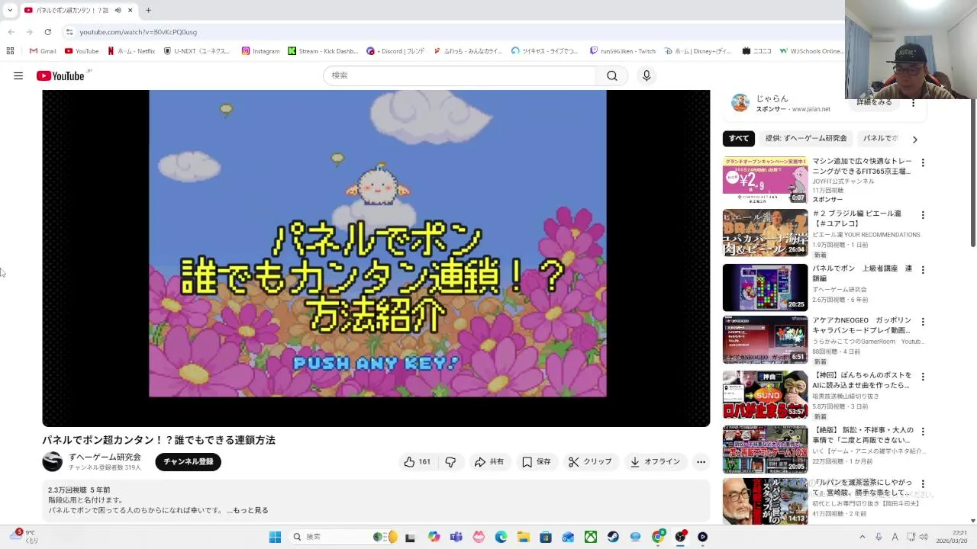
Task: Open the ホーム - Netflix bookmark
Action: (131, 51)
